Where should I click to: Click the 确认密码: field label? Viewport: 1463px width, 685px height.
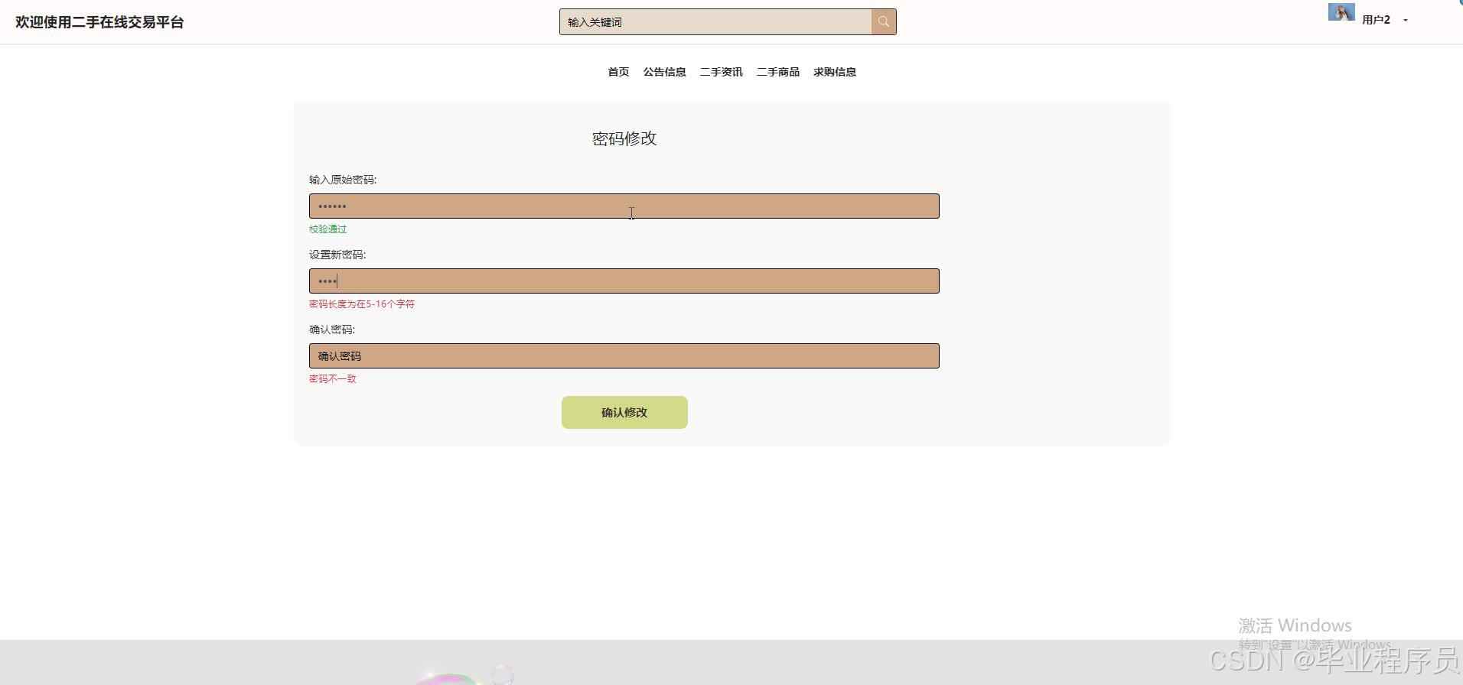click(332, 330)
